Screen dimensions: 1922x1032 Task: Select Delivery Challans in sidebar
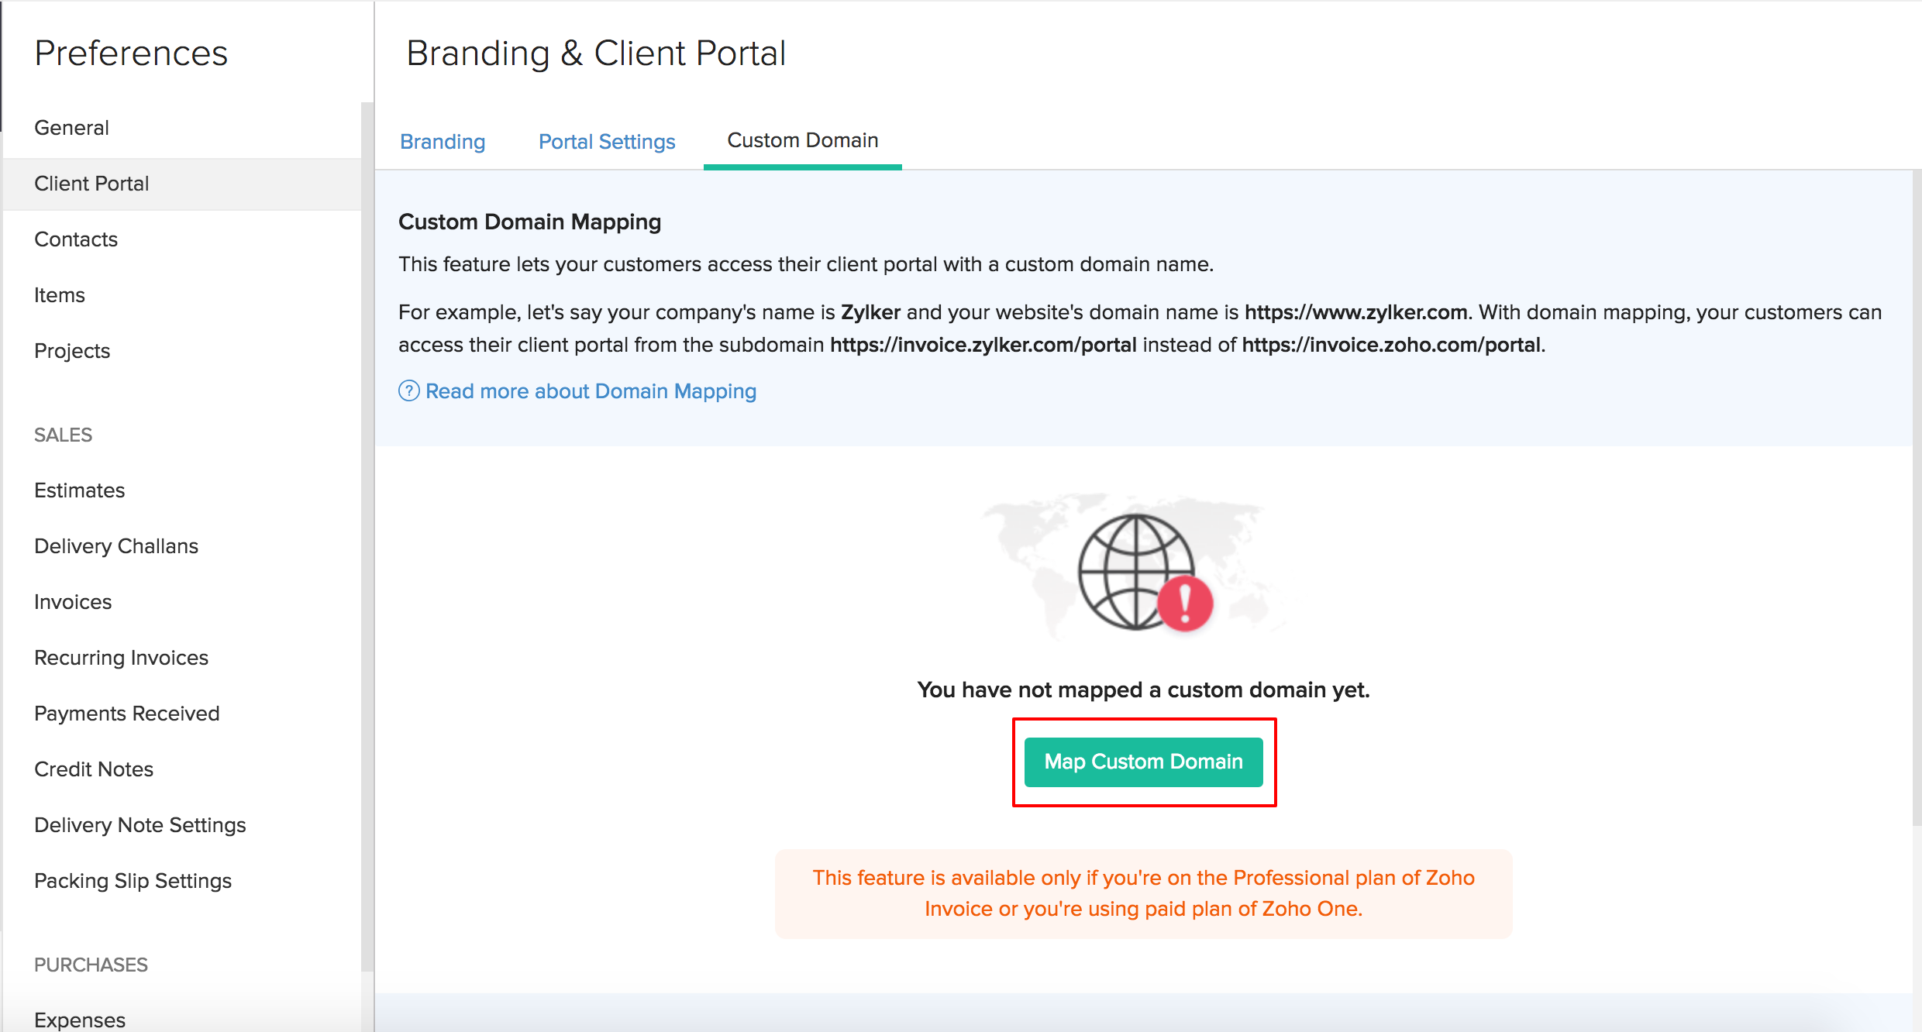click(x=116, y=546)
